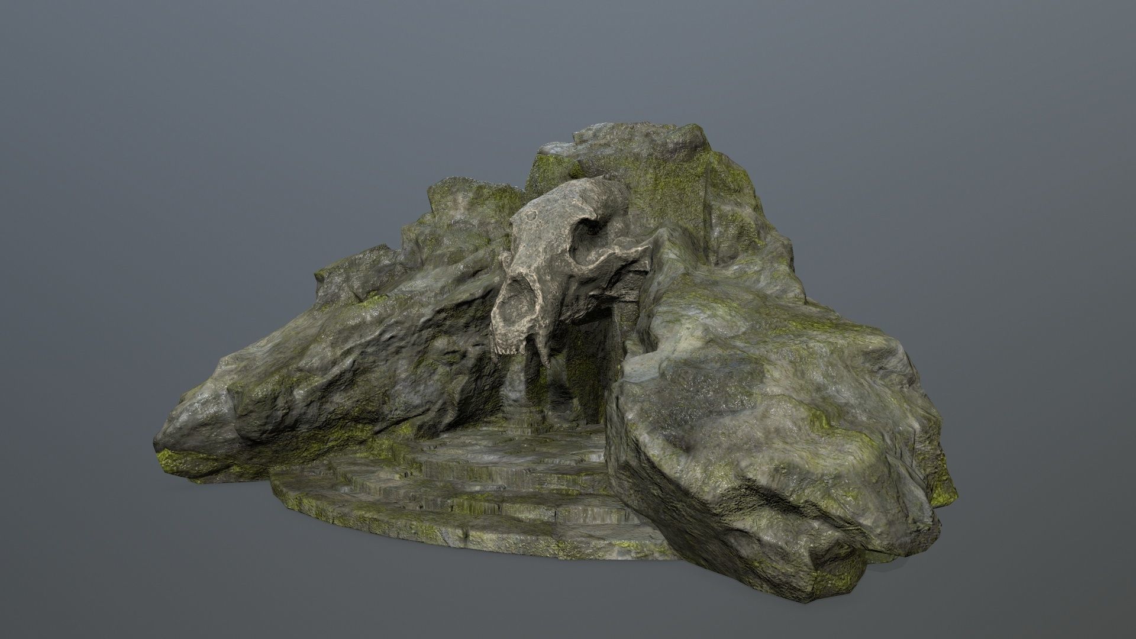Image resolution: width=1136 pixels, height=639 pixels.
Task: Click the skull's jagged teeth
Action: 508,351
